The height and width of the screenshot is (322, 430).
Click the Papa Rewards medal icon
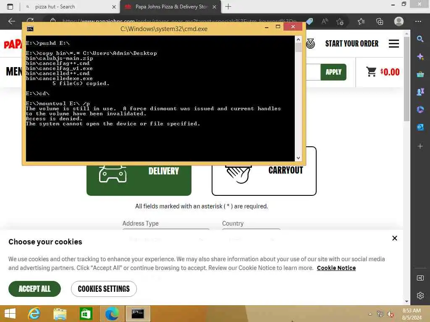pyautogui.click(x=310, y=44)
